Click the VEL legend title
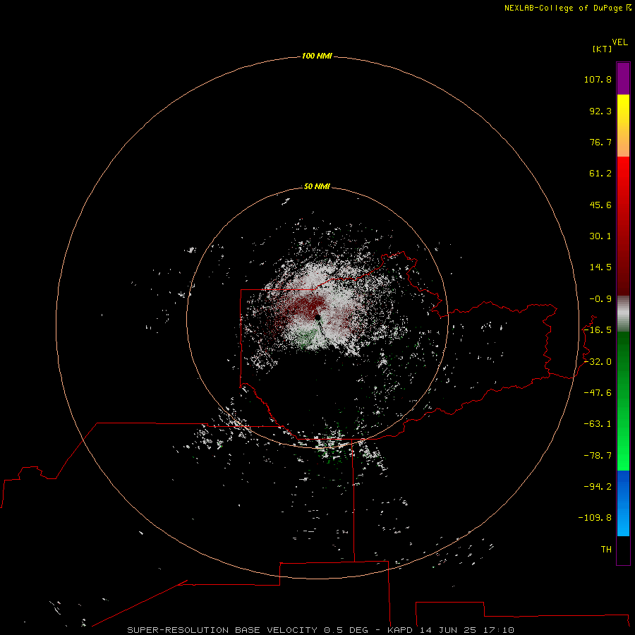Viewport: 635px width, 635px height. point(620,42)
